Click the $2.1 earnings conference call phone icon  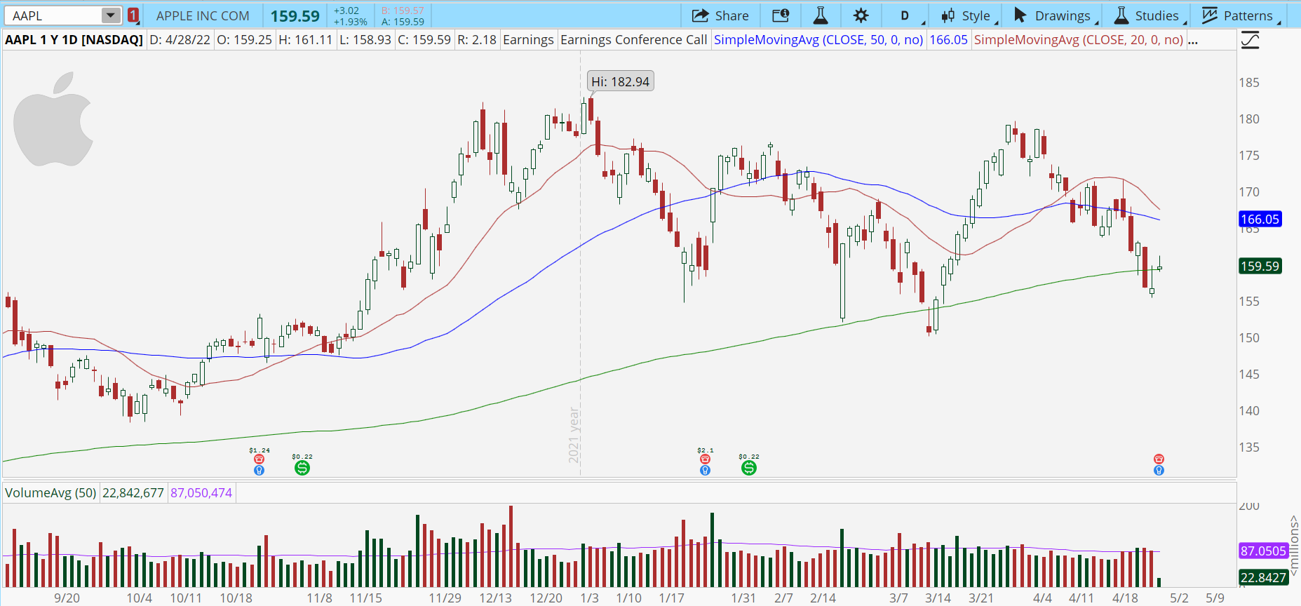point(706,459)
